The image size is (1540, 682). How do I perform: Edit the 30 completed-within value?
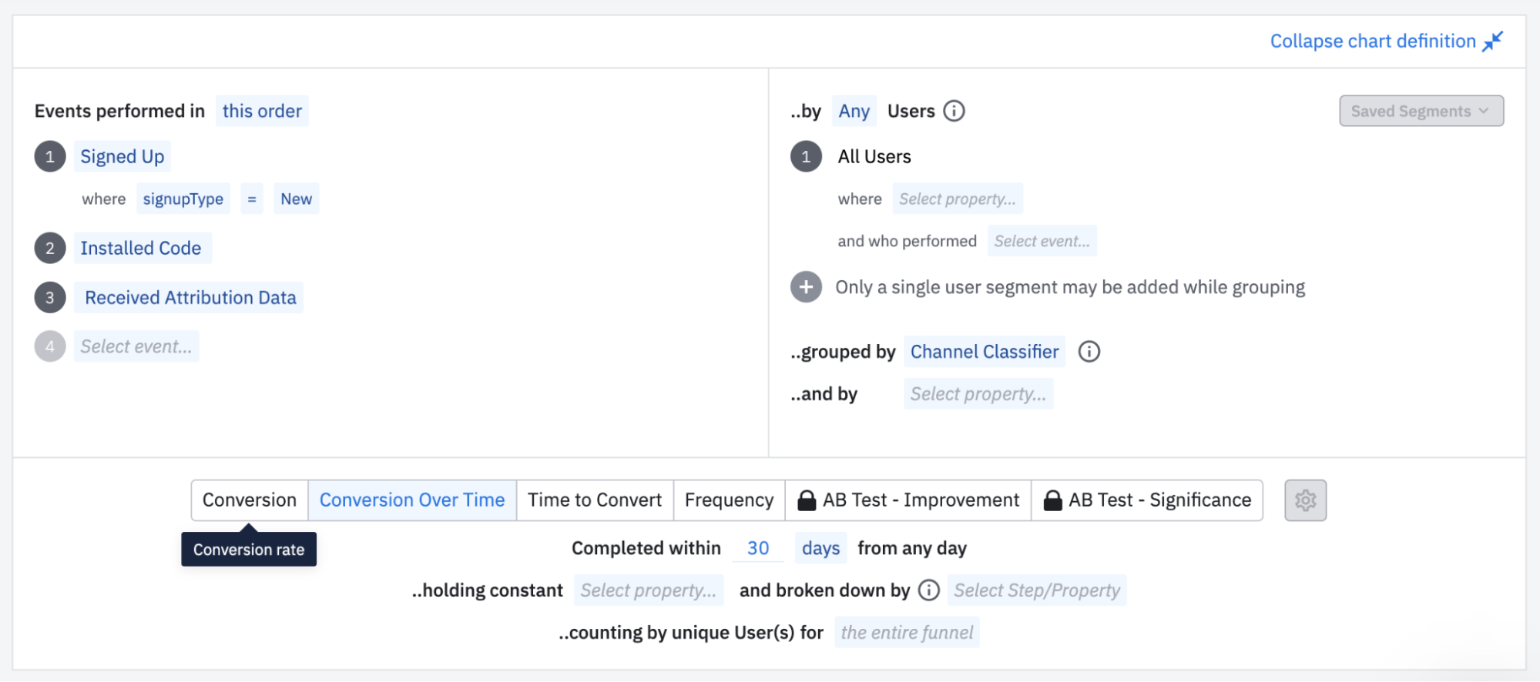[758, 548]
